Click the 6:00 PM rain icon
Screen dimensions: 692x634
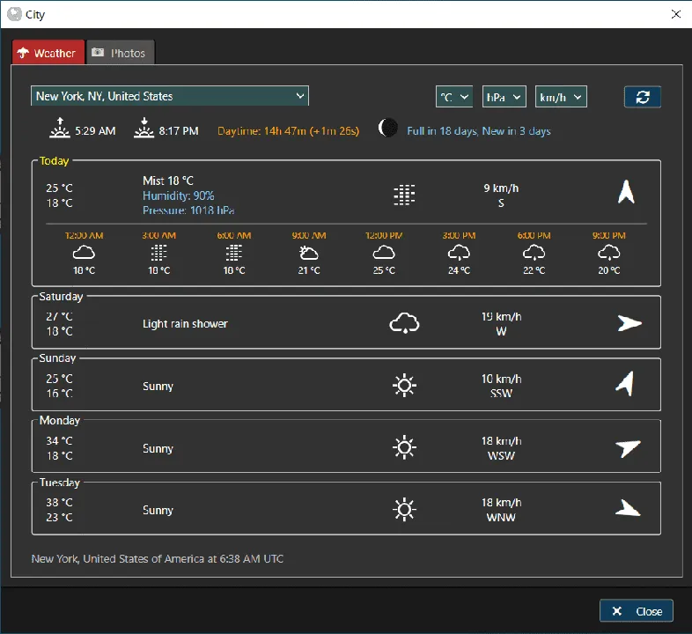click(534, 253)
